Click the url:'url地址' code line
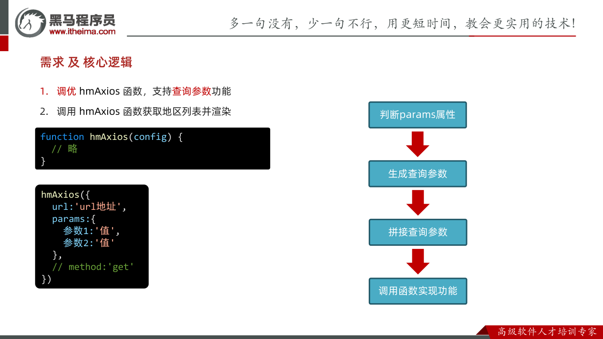This screenshot has width=603, height=339. tap(90, 207)
